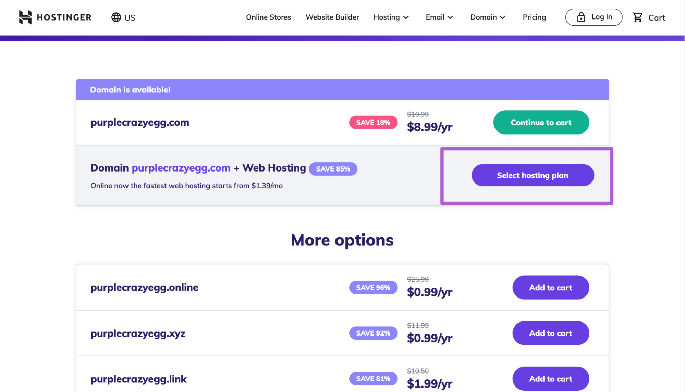
Task: Add purplecrazyegg.online to cart
Action: [550, 287]
